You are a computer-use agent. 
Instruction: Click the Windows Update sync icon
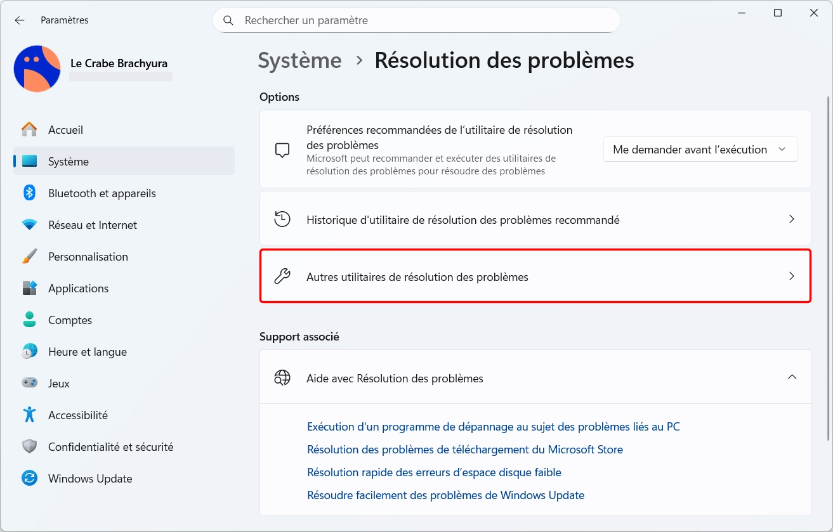29,479
